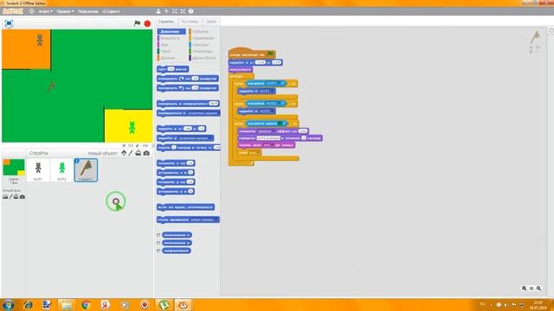Screen dimensions: 554x311
Task: Select the Операторы block category
Action: (203, 51)
